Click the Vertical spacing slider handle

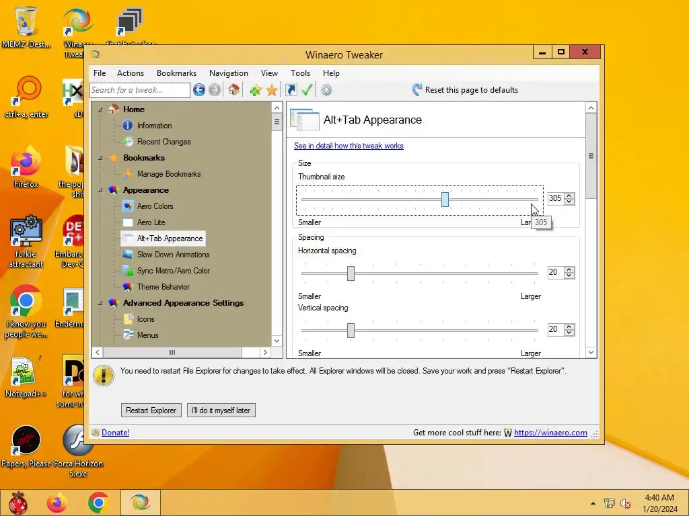(351, 331)
